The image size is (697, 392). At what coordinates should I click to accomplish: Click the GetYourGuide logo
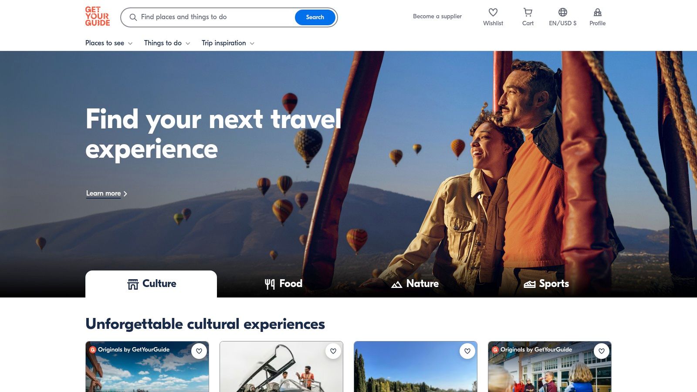pos(98,17)
